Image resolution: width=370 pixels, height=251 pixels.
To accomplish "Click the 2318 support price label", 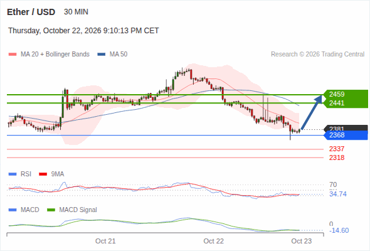I will point(337,158).
